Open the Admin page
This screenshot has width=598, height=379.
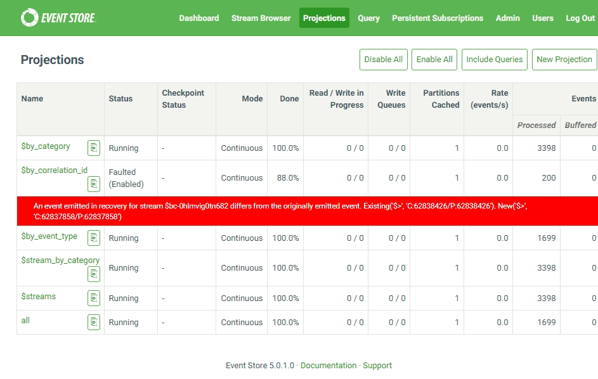pyautogui.click(x=507, y=18)
